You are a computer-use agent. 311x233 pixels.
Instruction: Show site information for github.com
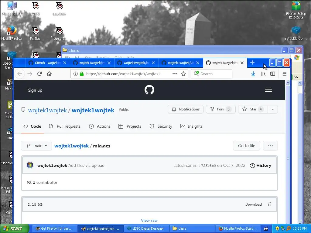coord(75,74)
